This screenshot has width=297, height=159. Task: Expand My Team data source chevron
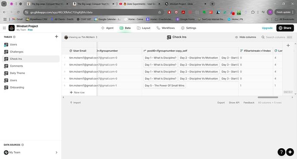(x=56, y=153)
